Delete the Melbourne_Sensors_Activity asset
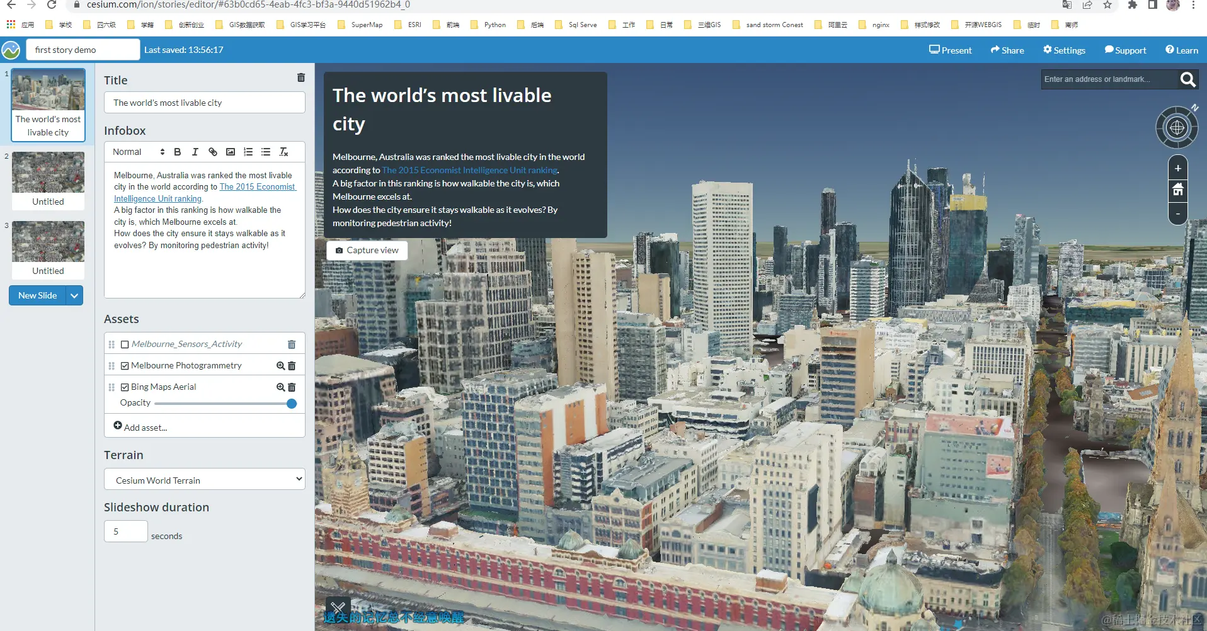 pyautogui.click(x=292, y=344)
